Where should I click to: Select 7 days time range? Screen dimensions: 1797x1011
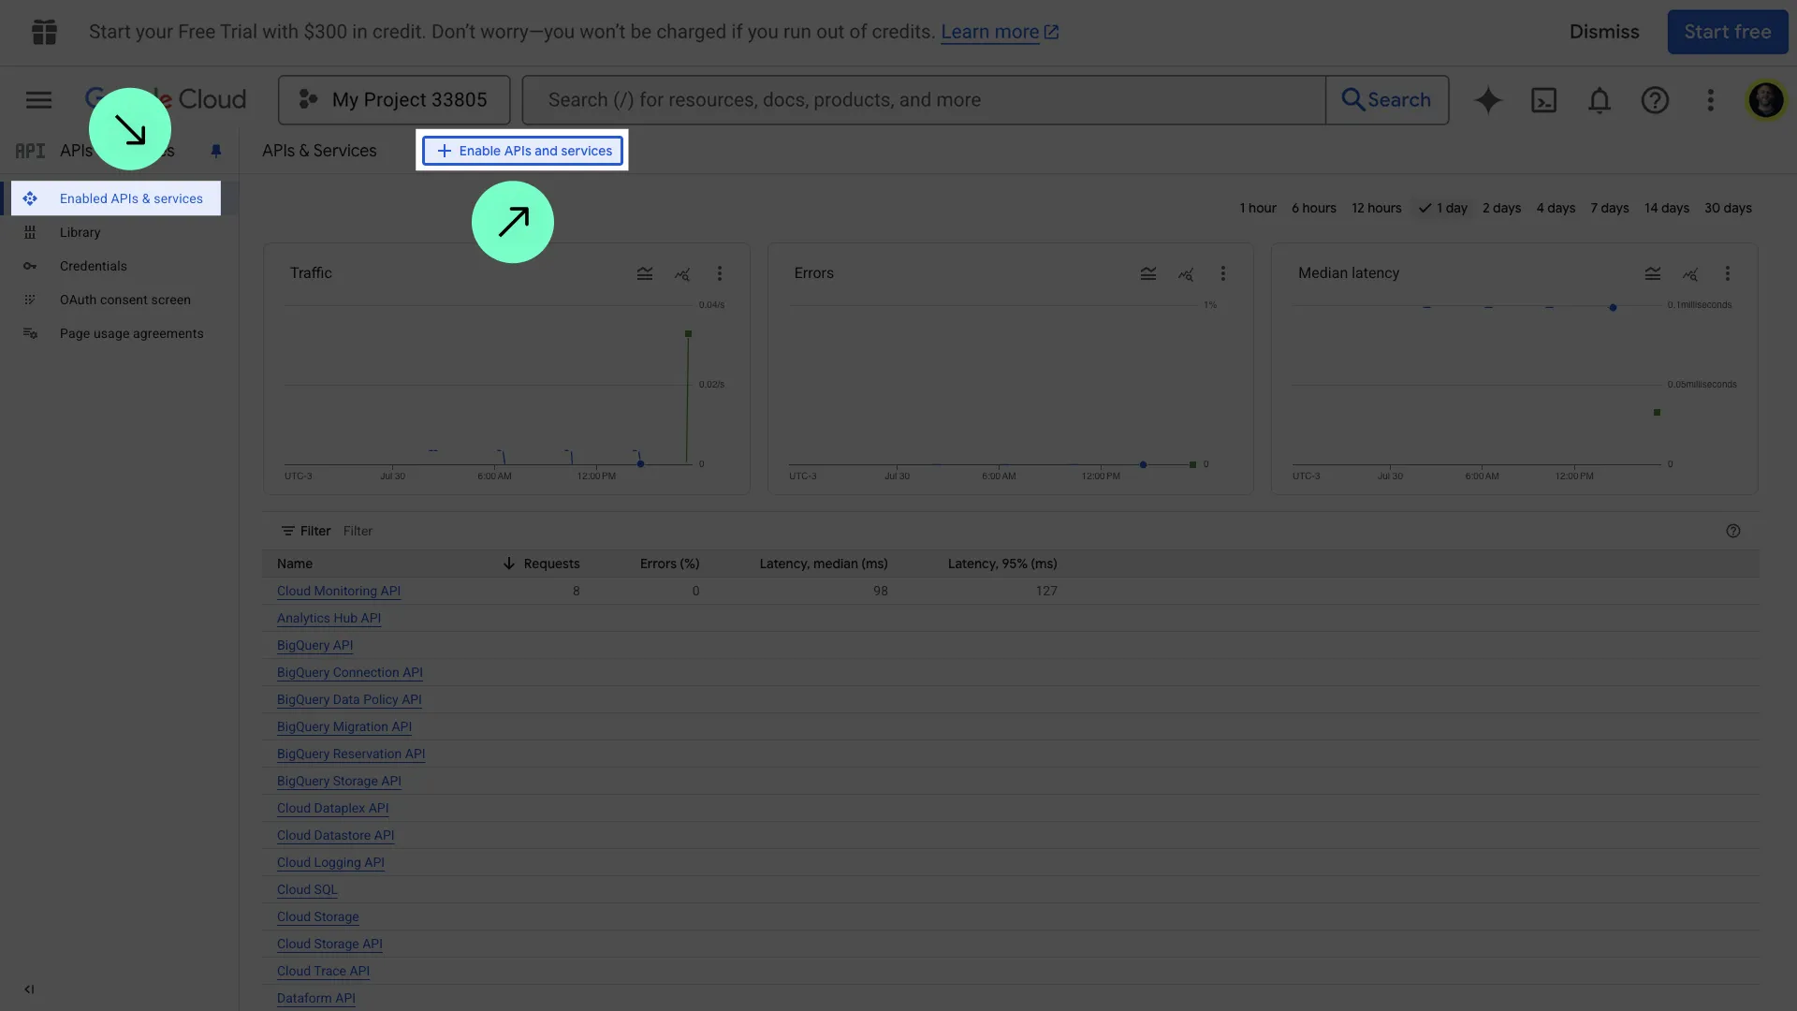click(x=1609, y=208)
